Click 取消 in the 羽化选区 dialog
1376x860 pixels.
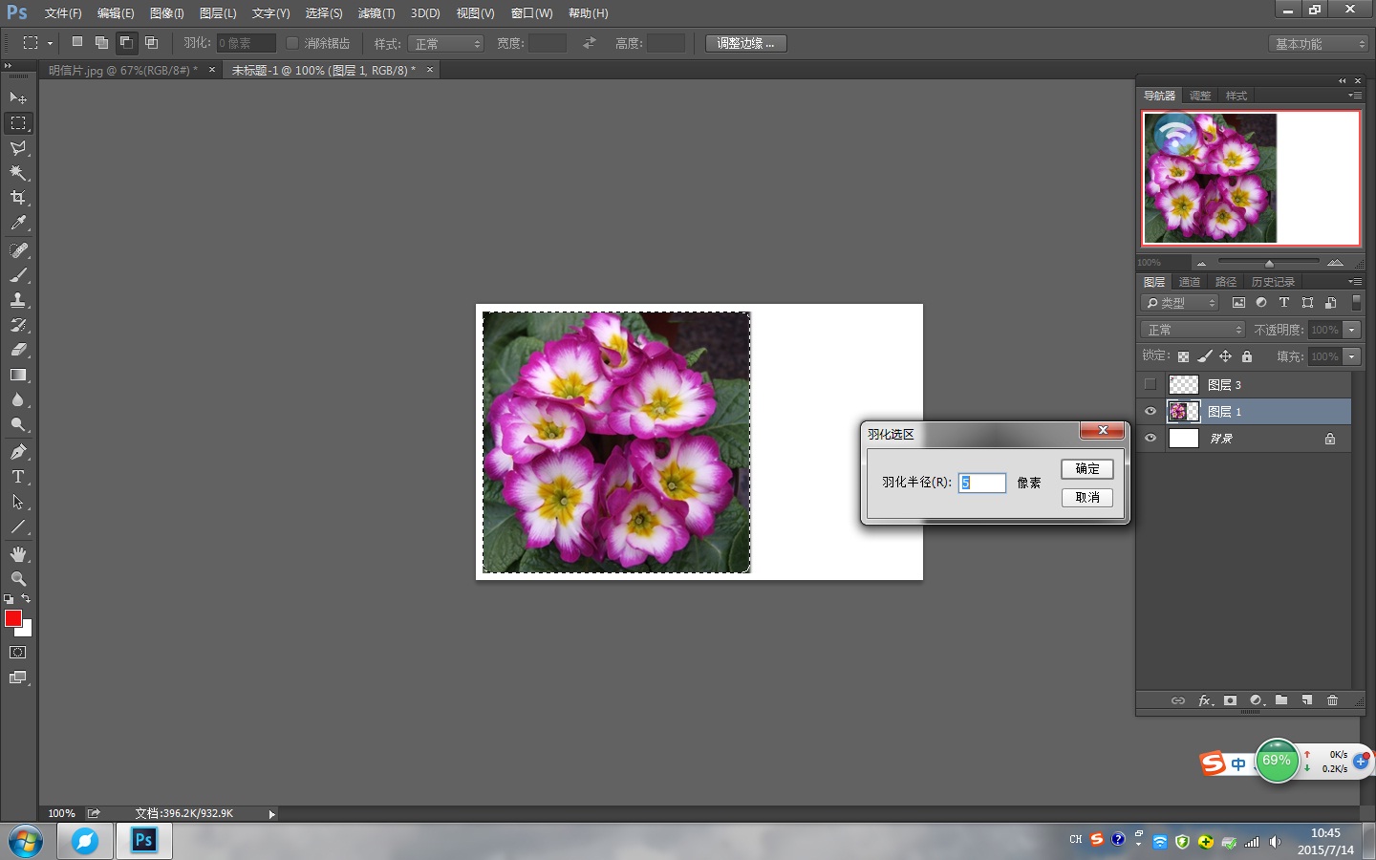pyautogui.click(x=1087, y=498)
